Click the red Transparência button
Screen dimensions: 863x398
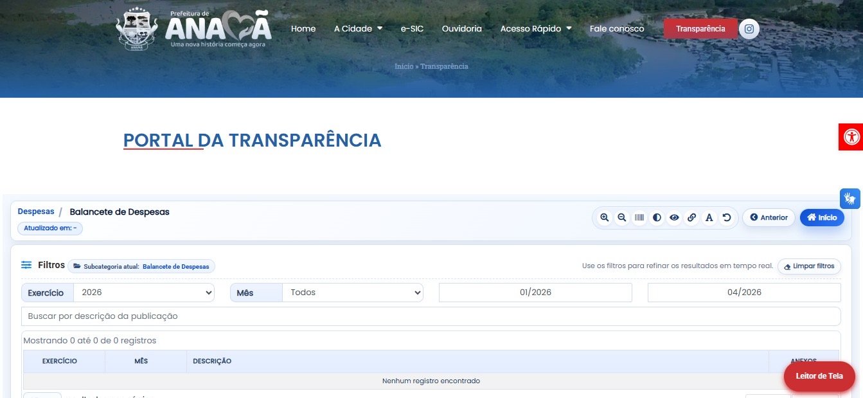coord(700,29)
